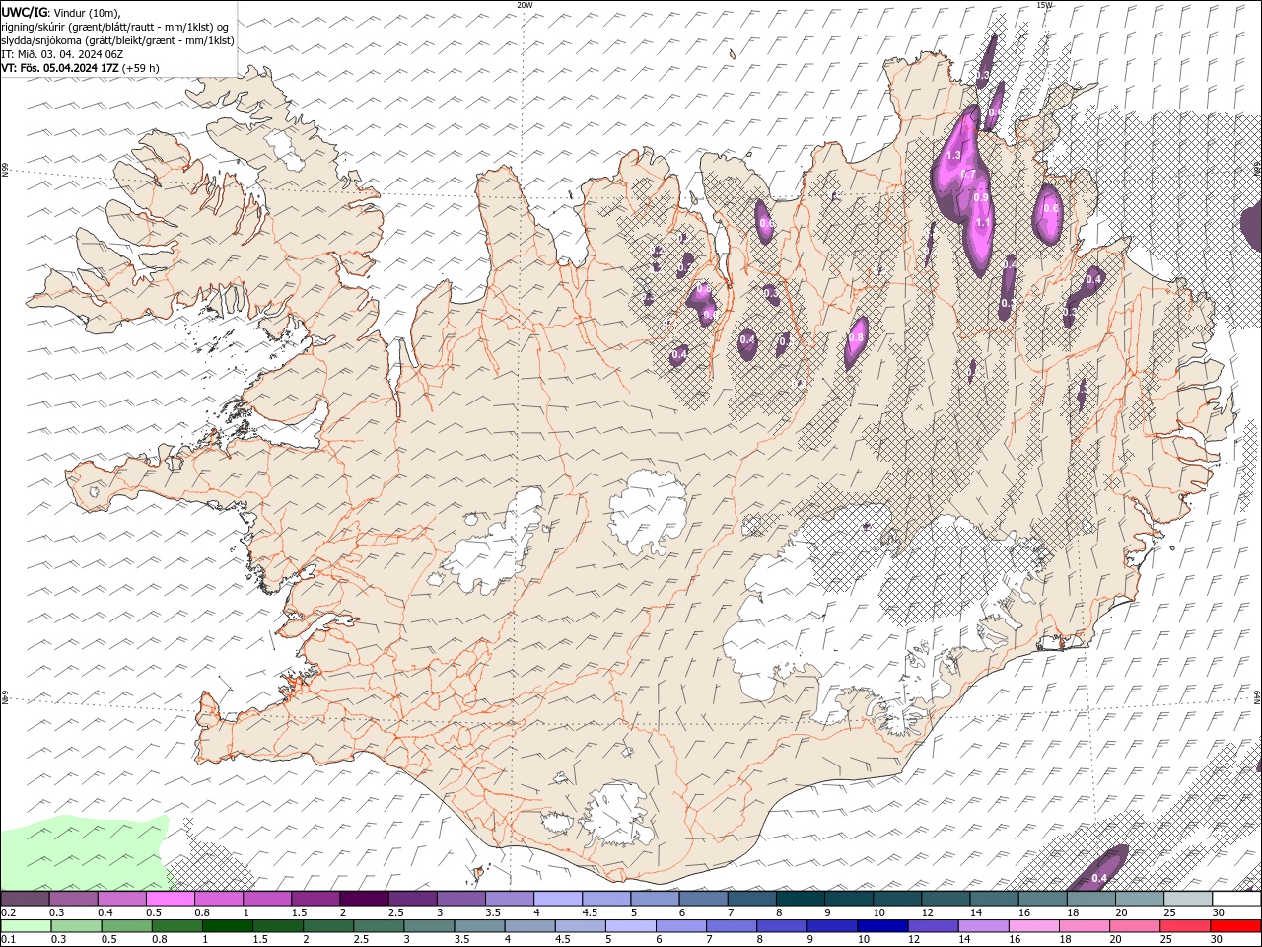Click the grey-green 3 swatch in the rain legend
The image size is (1262, 947).
click(x=428, y=926)
